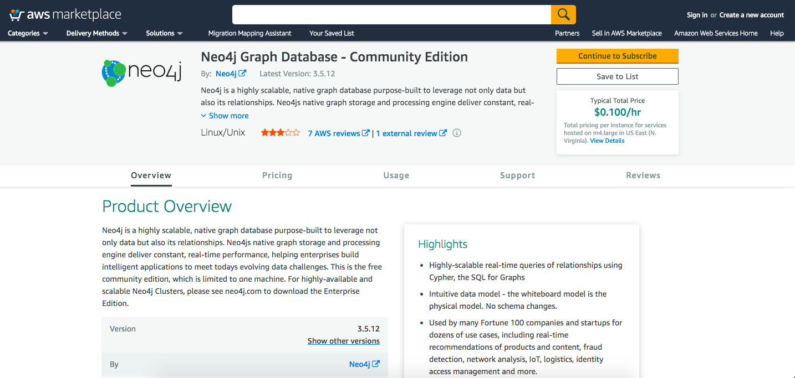This screenshot has height=378, width=795.
Task: Switch to the Pricing tab
Action: [277, 175]
